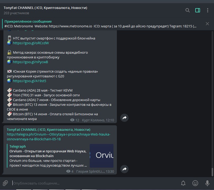Click the 'Bitcoin (BTC) 13 июня' event line

pyautogui.click(x=59, y=107)
